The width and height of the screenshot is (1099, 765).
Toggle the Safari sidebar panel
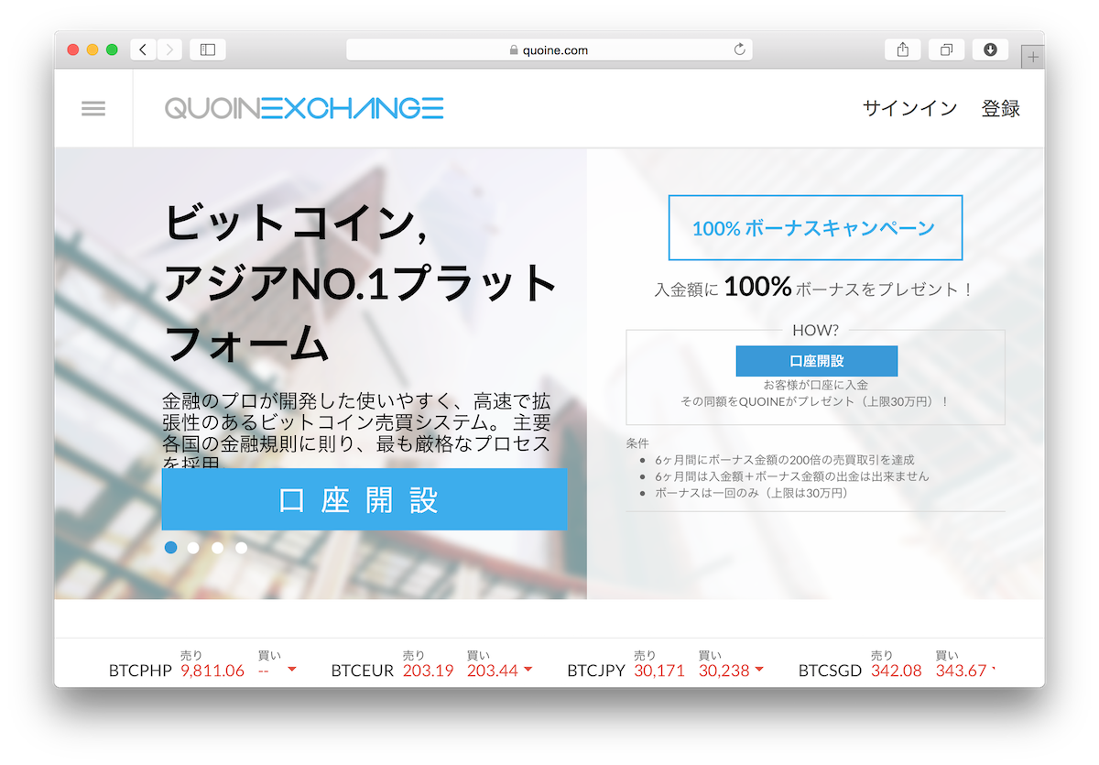click(208, 49)
